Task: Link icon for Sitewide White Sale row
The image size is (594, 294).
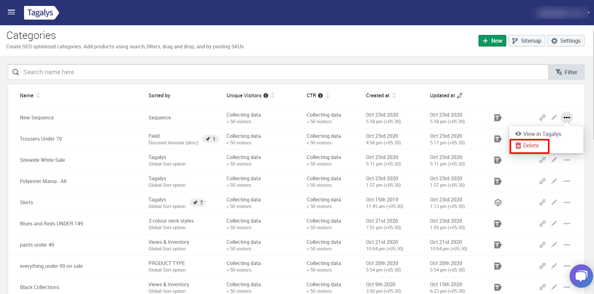Action: (x=542, y=160)
